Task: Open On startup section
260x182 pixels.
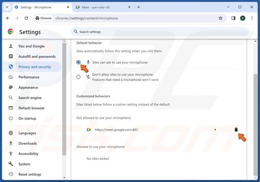Action: pos(32,118)
